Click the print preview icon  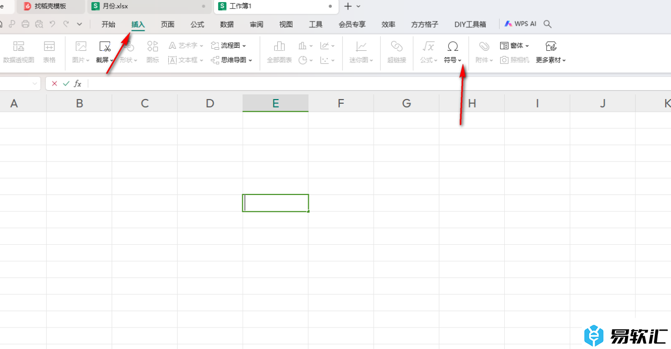(39, 24)
